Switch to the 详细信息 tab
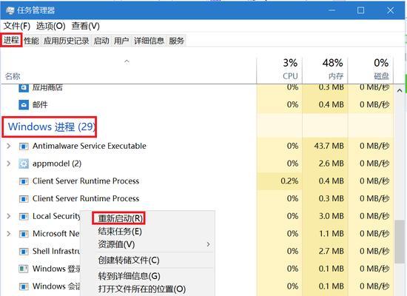The width and height of the screenshot is (407, 296). point(149,41)
